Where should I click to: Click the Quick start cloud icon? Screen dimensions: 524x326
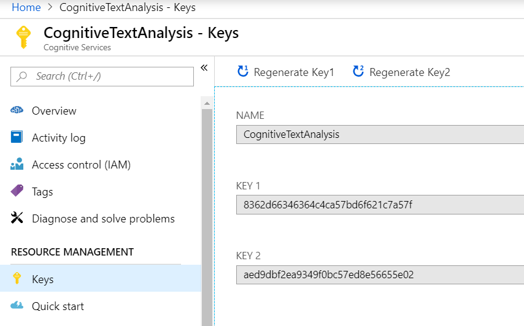(x=17, y=306)
